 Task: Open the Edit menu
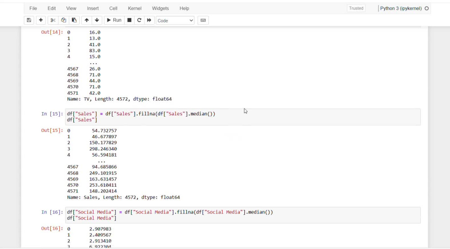(52, 8)
